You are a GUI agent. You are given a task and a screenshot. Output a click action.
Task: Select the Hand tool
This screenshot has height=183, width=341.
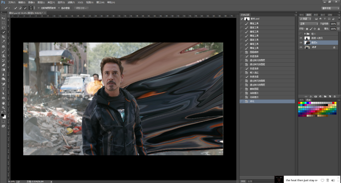point(3,103)
